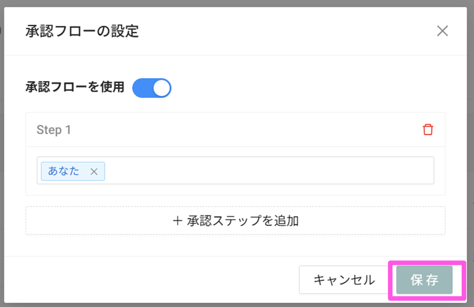Select the あなた tag label

tap(64, 171)
